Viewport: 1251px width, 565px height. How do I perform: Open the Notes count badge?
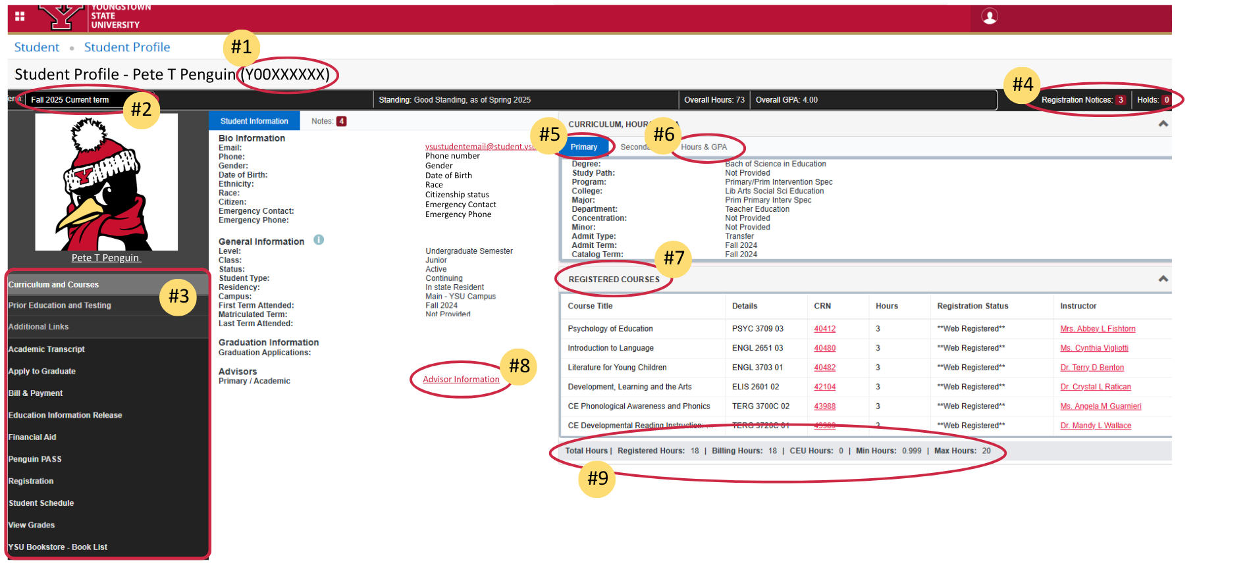tap(341, 121)
